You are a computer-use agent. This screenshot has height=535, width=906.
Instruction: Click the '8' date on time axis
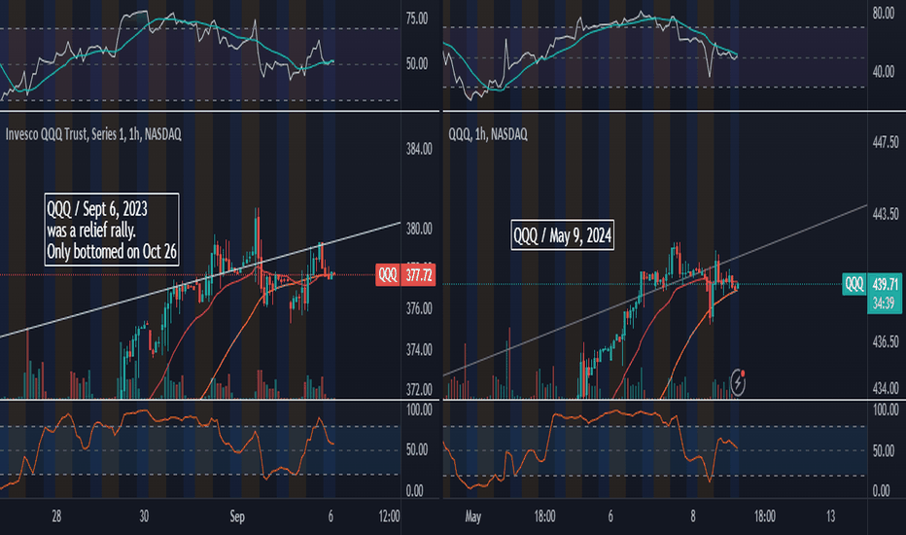(693, 517)
